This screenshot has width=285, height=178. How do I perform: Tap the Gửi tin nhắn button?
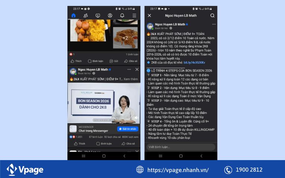coord(128,129)
